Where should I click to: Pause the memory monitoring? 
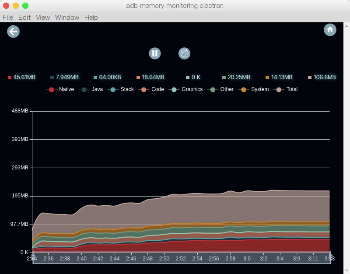coord(155,53)
